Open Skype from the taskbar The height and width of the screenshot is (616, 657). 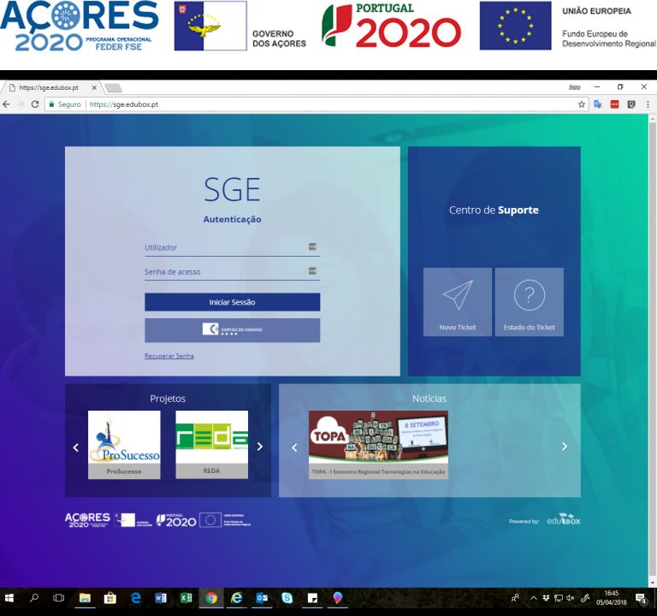pyautogui.click(x=287, y=598)
